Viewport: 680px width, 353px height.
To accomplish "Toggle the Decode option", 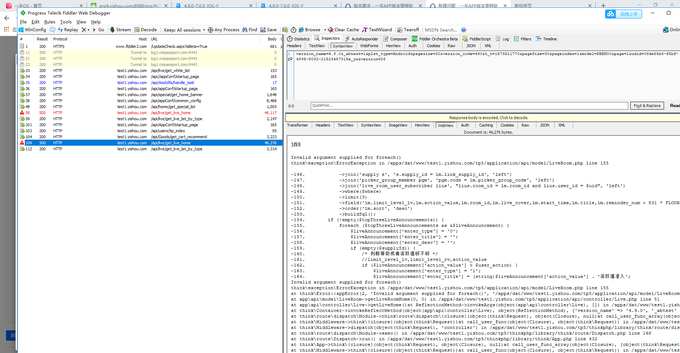I will [x=145, y=30].
